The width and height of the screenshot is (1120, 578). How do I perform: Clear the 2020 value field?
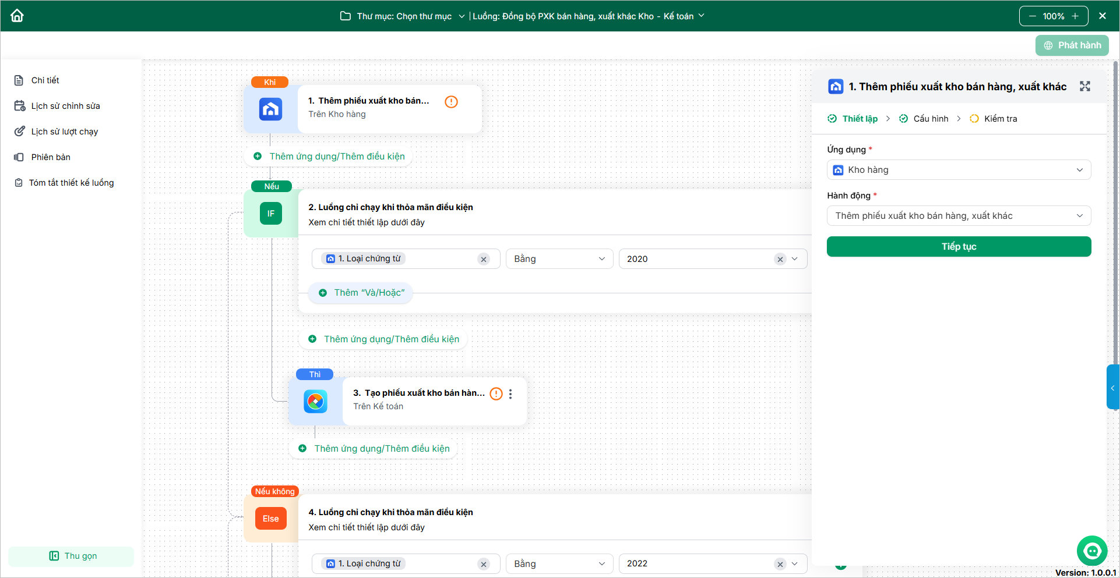780,260
